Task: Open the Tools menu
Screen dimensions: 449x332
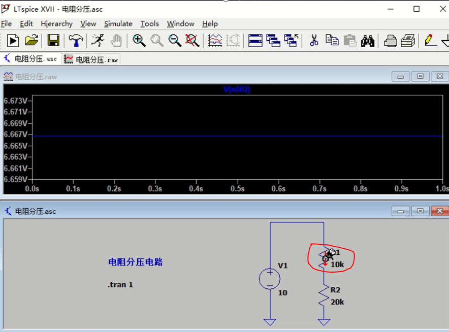Action: (149, 24)
